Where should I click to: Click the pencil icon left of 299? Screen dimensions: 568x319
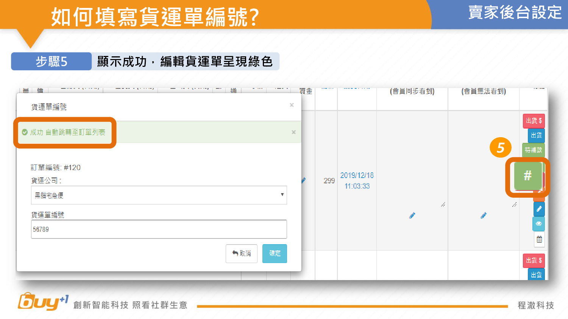(x=303, y=180)
